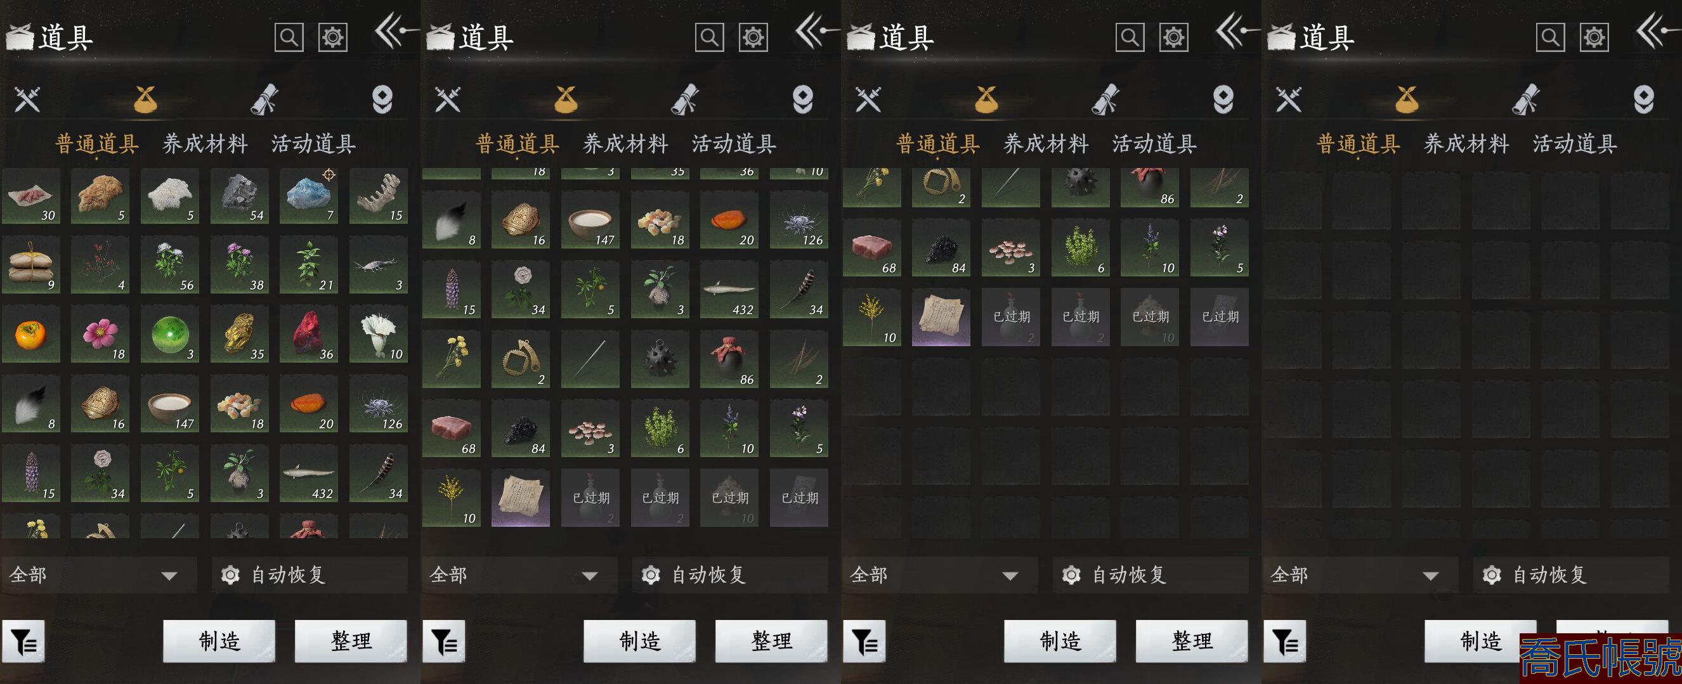This screenshot has width=1682, height=684.
Task: Click the gray ore item showing 54
Action: (239, 196)
